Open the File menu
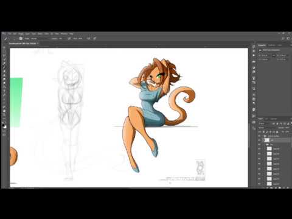The image size is (292, 219). tap(10, 33)
